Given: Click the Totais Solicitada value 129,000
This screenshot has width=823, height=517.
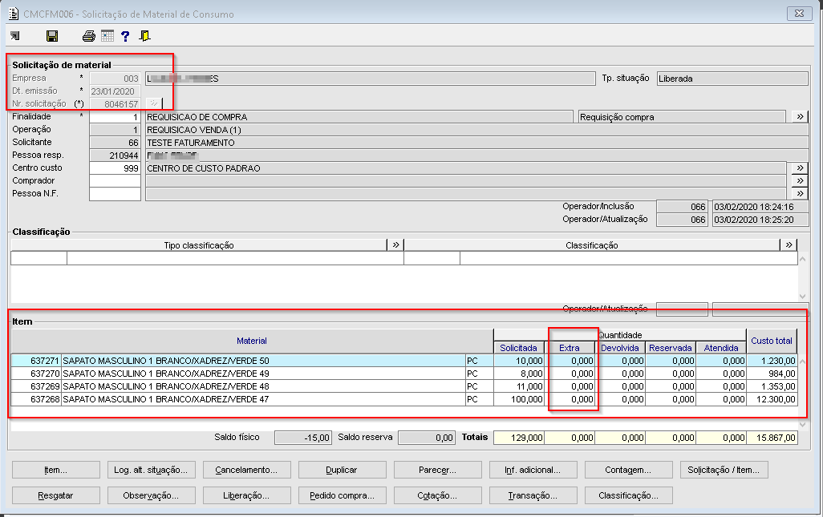Looking at the screenshot, I should pyautogui.click(x=518, y=438).
